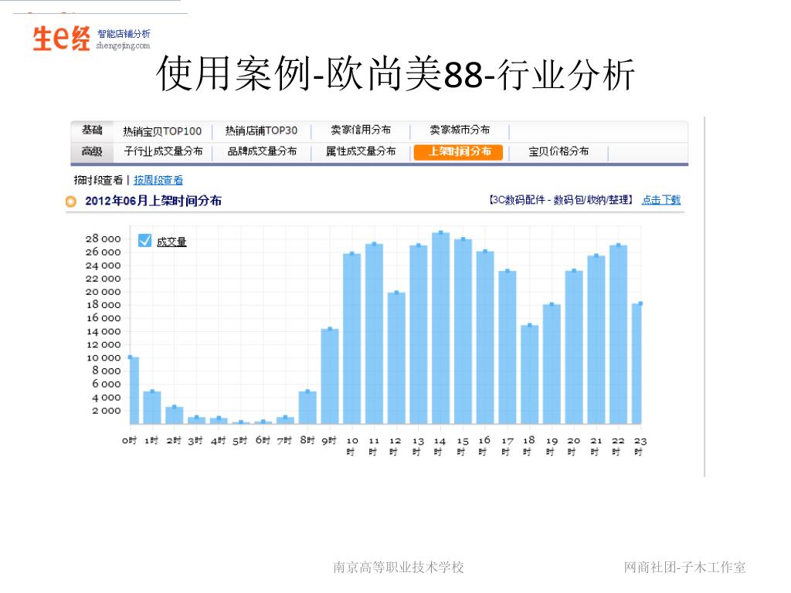The height and width of the screenshot is (593, 791).
Task: Click the 网商社团-子木工作室 footer text
Action: click(684, 568)
